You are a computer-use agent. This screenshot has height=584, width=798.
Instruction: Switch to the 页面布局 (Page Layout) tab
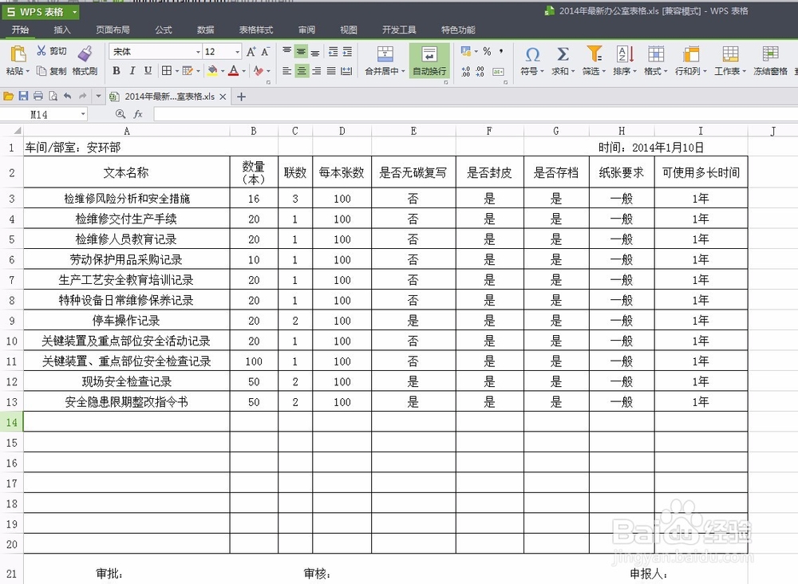pyautogui.click(x=113, y=30)
